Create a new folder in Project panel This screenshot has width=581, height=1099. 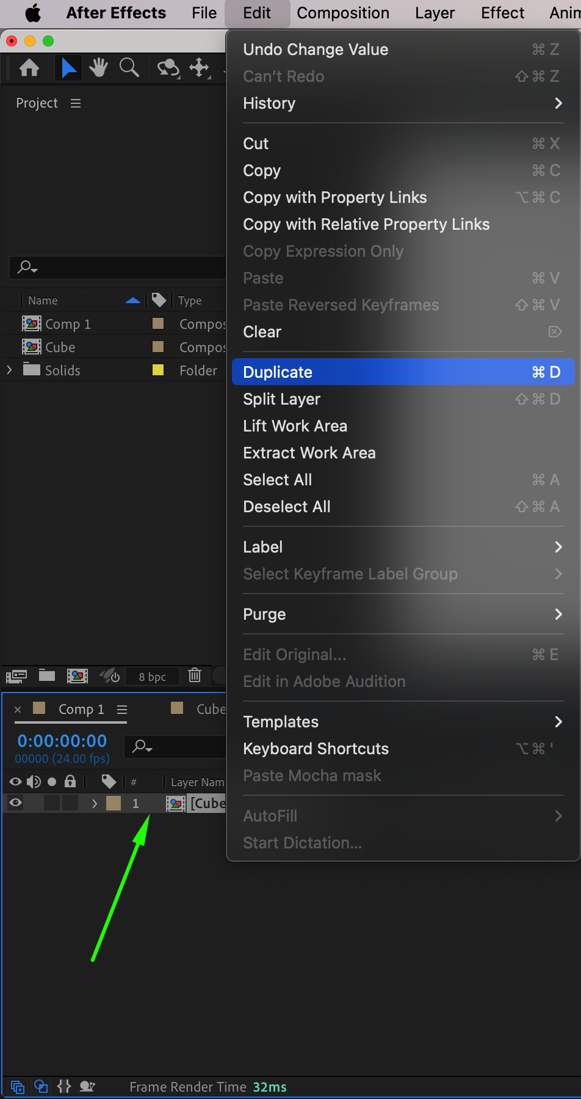pos(47,675)
